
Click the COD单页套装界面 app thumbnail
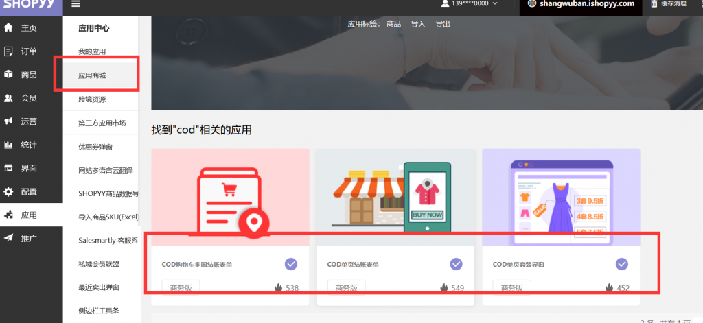(x=561, y=197)
